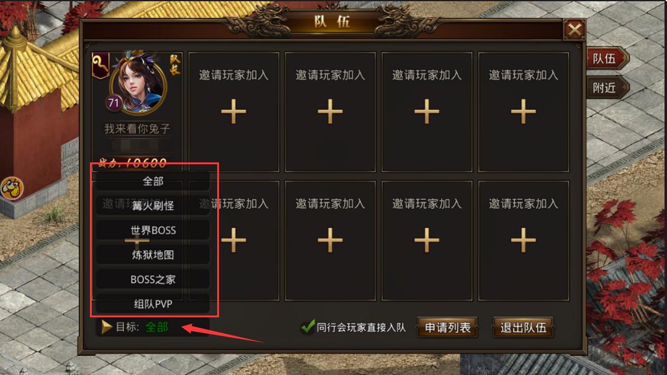This screenshot has height=375, width=667.
Task: Click the key badge icon beside leader portrait
Action: [101, 66]
